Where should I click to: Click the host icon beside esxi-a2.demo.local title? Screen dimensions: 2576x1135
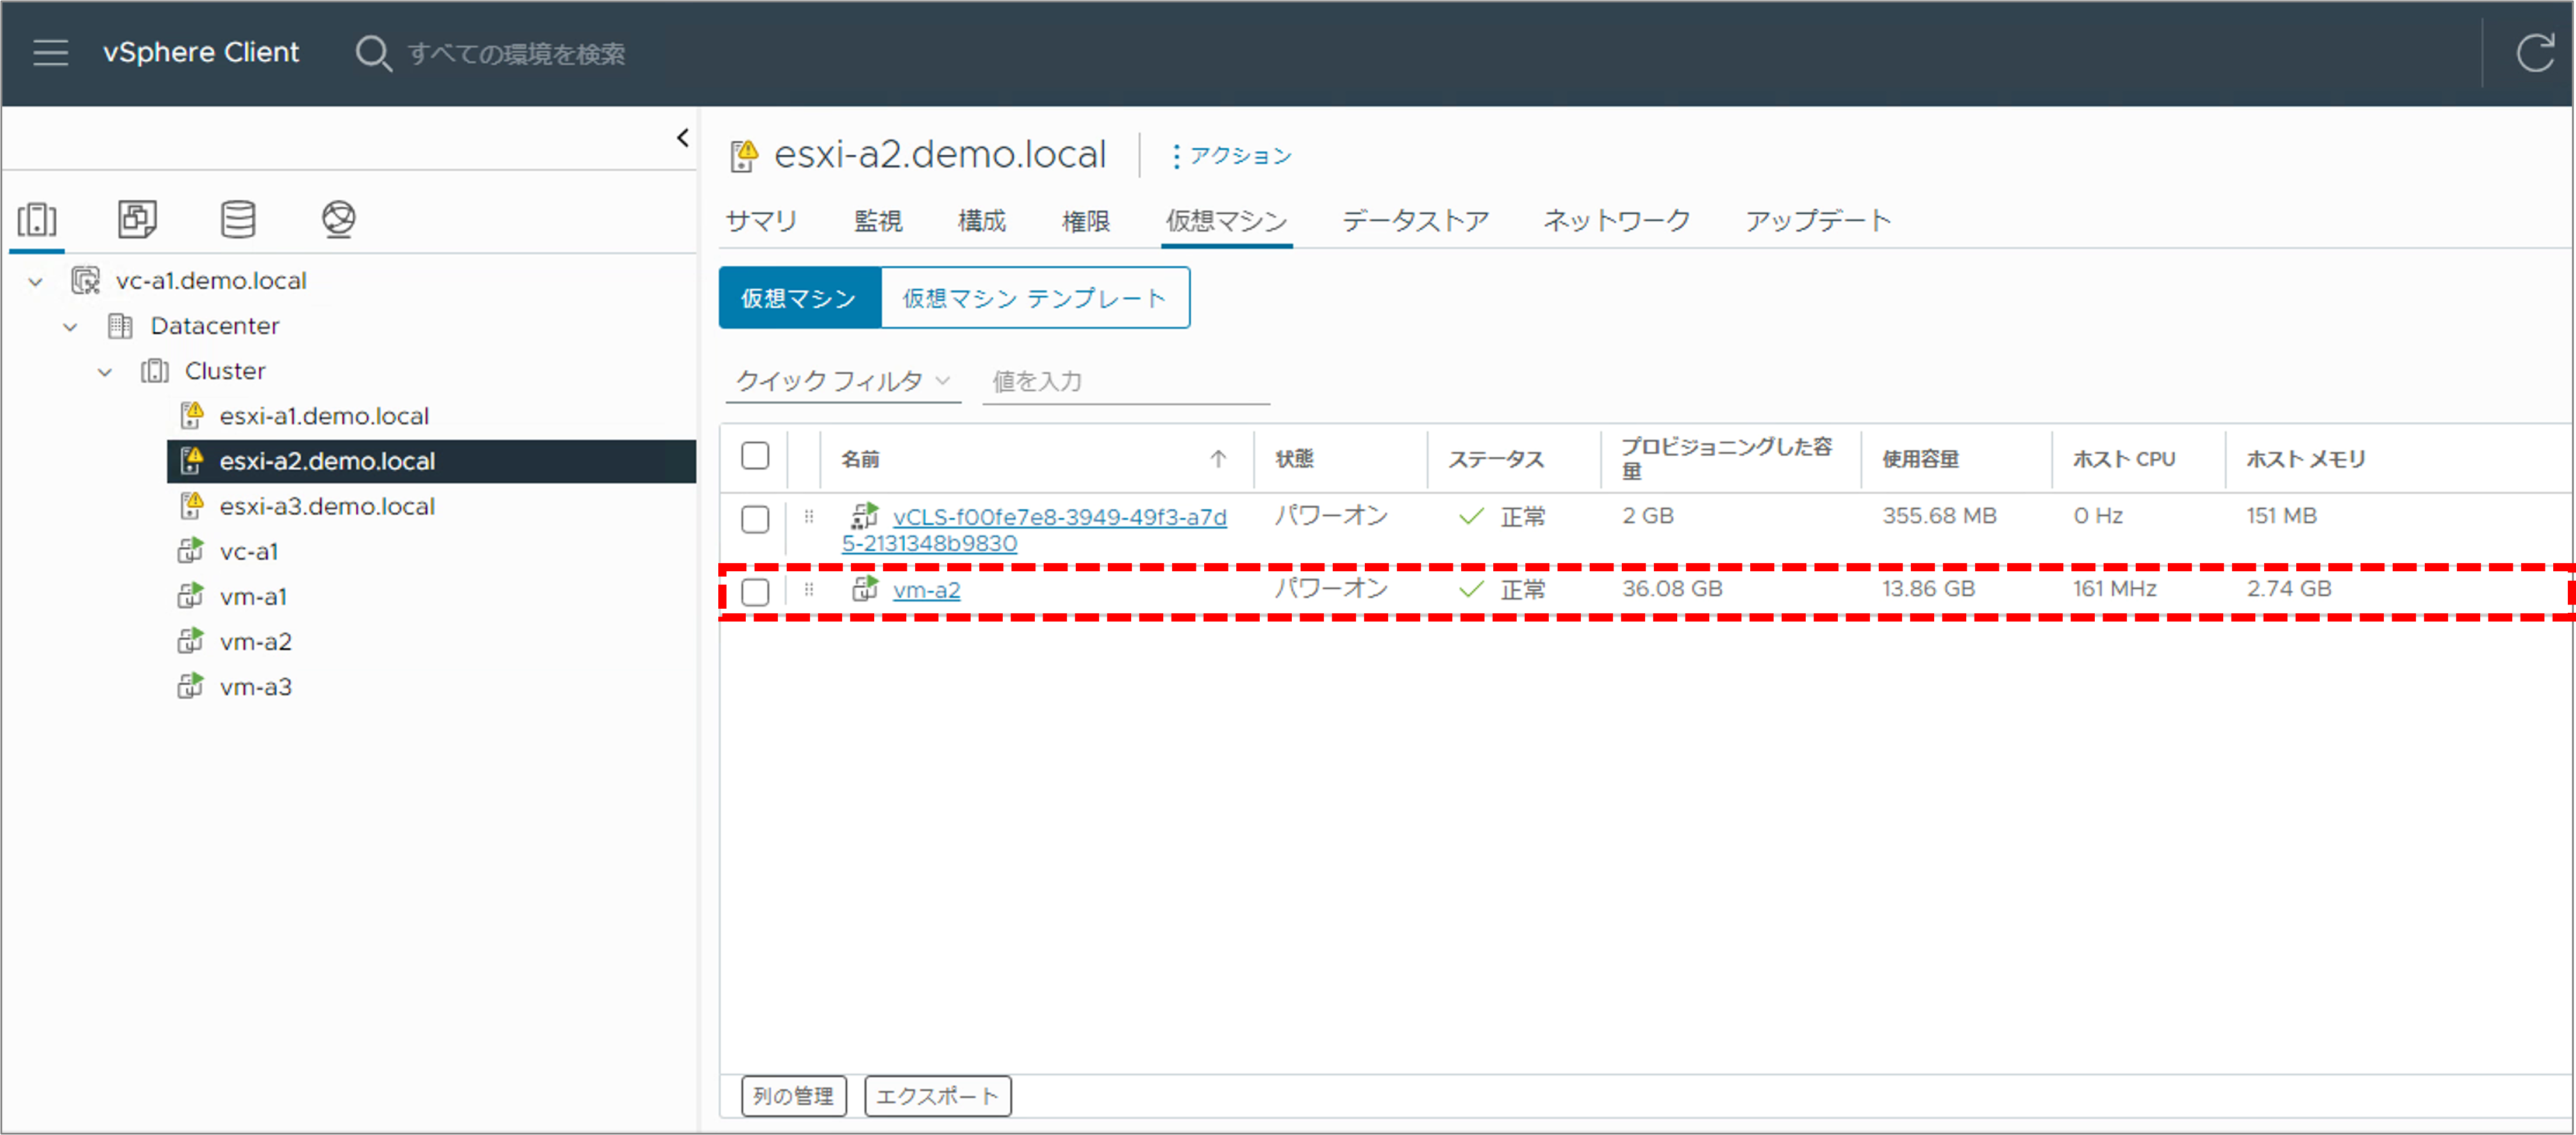coord(744,156)
